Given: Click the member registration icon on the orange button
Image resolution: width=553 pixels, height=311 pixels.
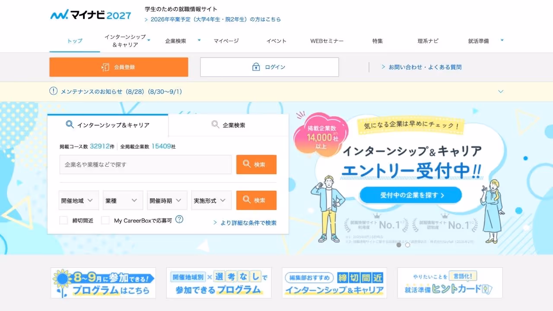Looking at the screenshot, I should click(x=105, y=67).
